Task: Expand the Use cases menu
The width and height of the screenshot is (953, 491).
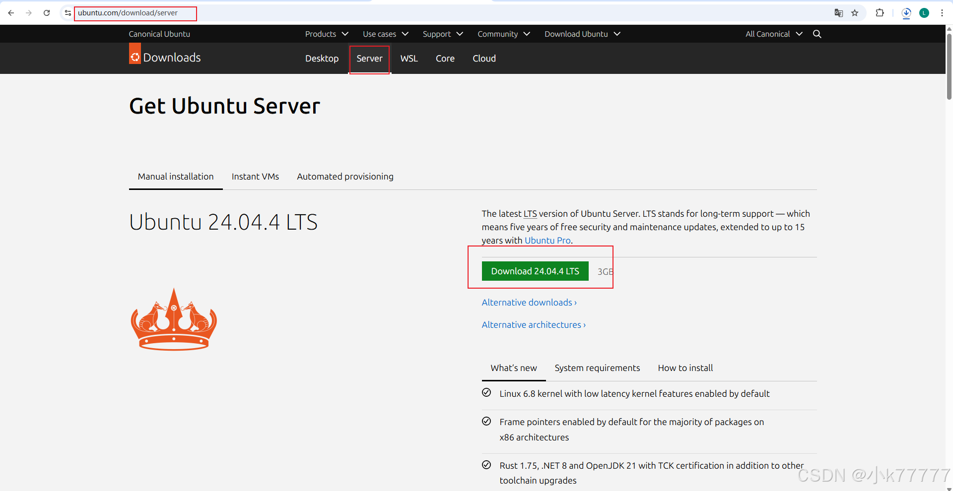Action: (386, 34)
